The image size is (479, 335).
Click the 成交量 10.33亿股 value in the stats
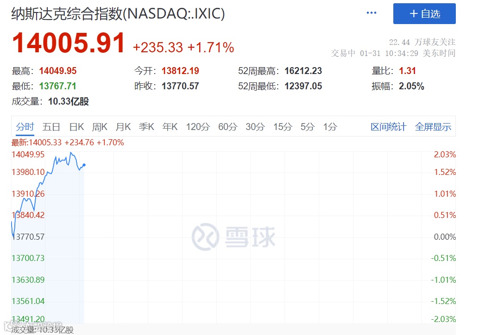[x=69, y=101]
